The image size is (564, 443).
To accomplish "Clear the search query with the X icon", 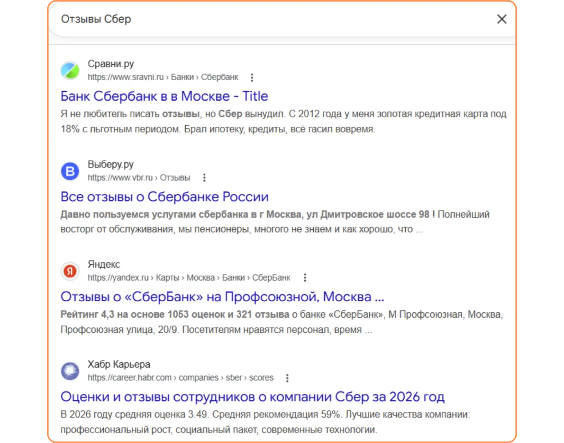I will point(502,19).
